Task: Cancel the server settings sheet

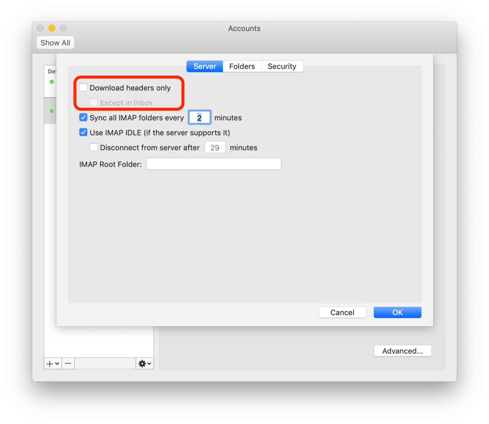Action: 342,312
